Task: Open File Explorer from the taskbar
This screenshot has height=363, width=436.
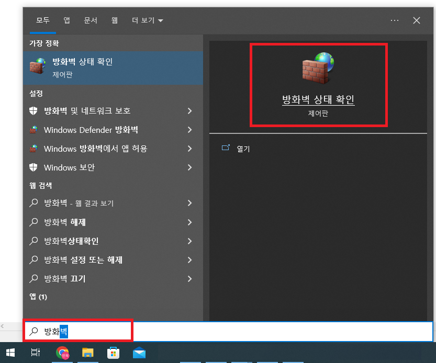Action: coord(87,353)
